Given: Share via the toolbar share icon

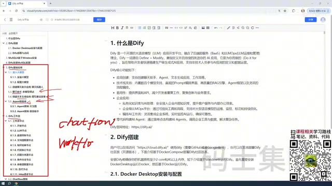Looking at the screenshot, I should point(238,28).
